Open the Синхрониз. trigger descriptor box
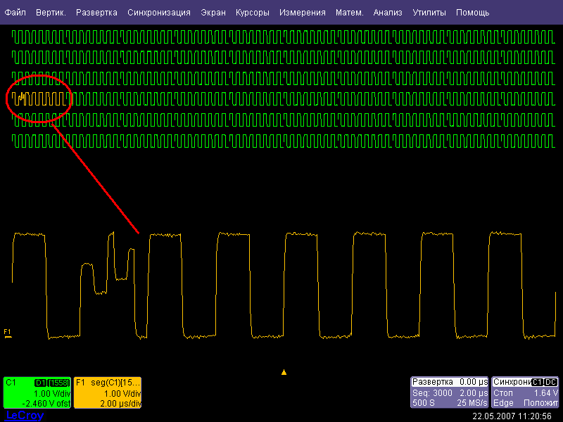The image size is (563, 422). tap(525, 392)
